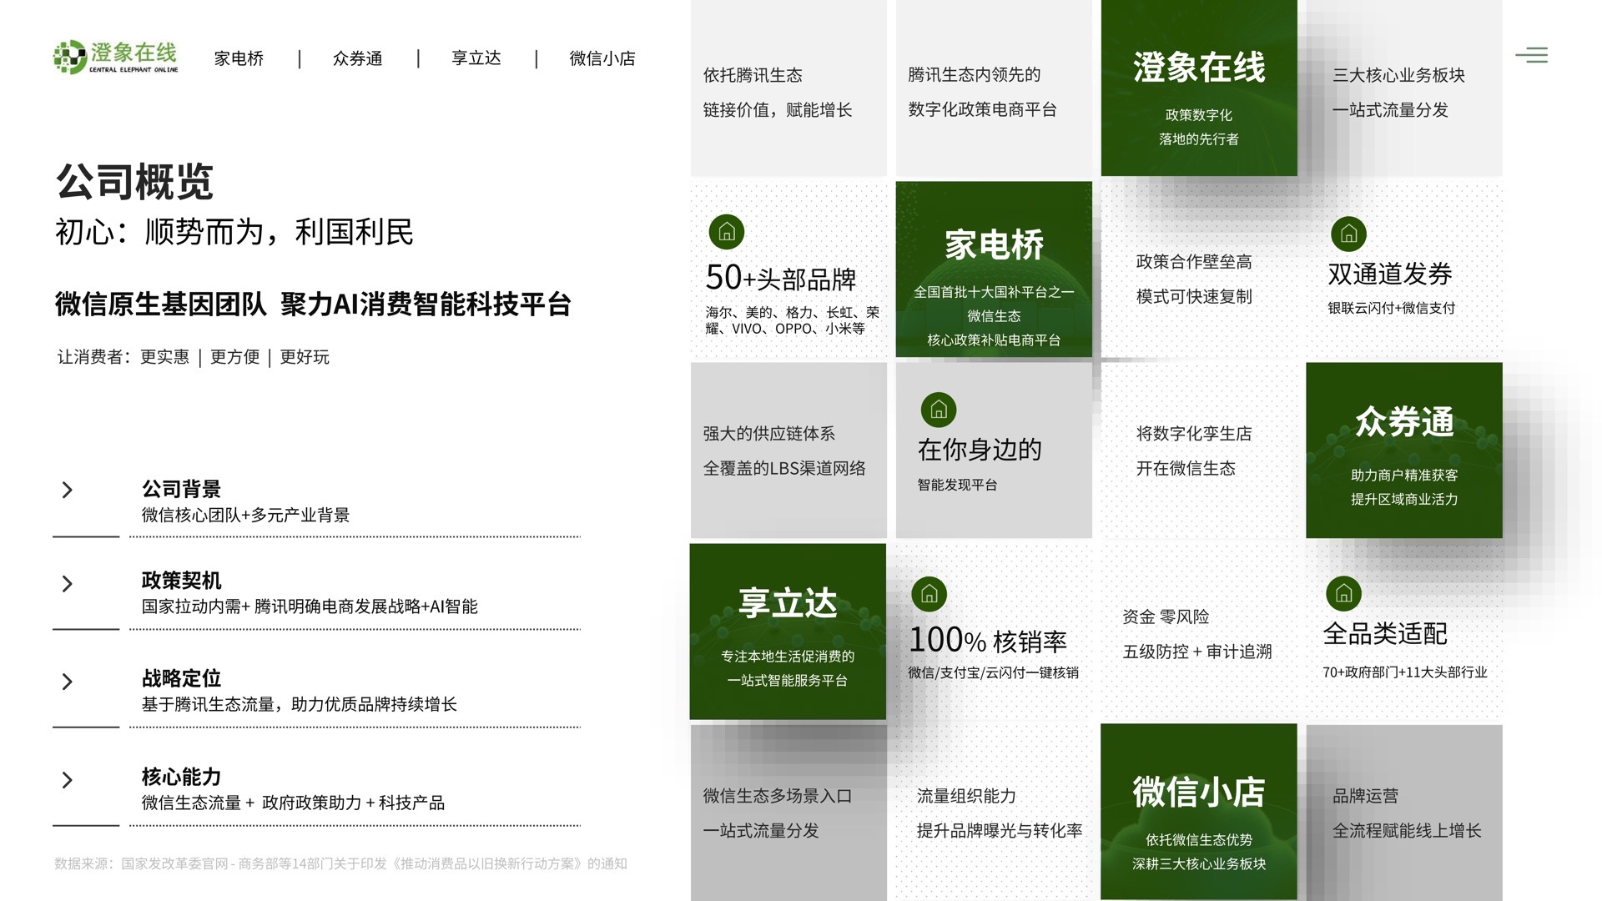Screen dimensions: 1602x901
Task: Click the 核心能力 heading text
Action: 181,777
